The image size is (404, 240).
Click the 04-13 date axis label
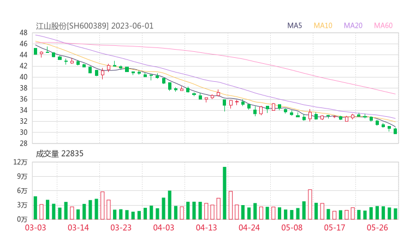(x=206, y=227)
